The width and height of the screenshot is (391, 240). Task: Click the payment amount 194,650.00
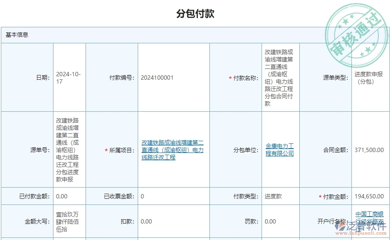[x=369, y=196]
